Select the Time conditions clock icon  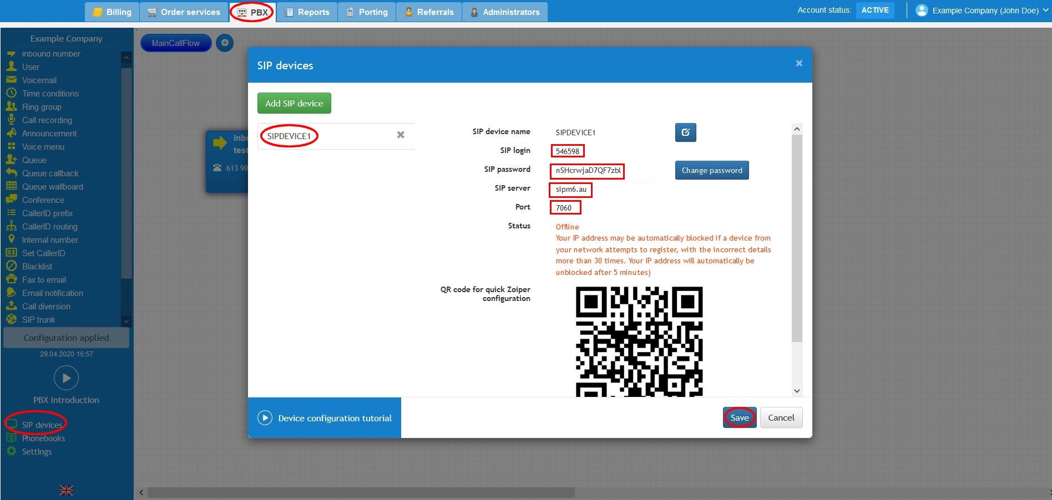coord(11,93)
